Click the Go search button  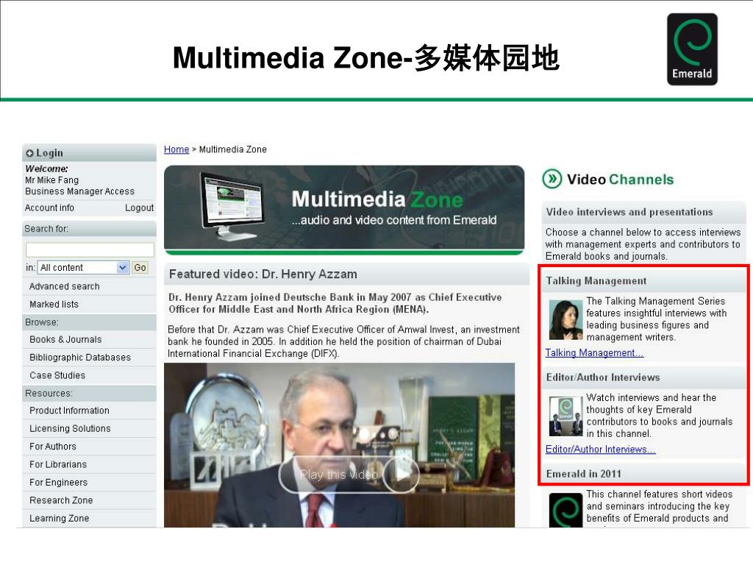pos(140,268)
